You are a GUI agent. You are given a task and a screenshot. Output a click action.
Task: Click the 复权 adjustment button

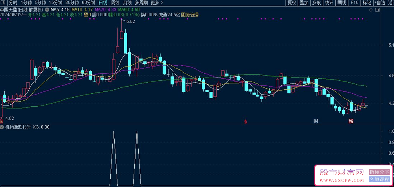pos(292,3)
